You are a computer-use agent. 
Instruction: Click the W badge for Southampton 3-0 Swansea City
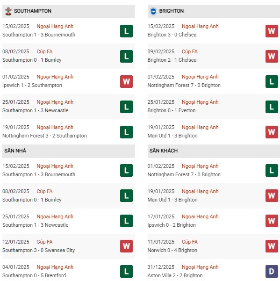pyautogui.click(x=126, y=246)
